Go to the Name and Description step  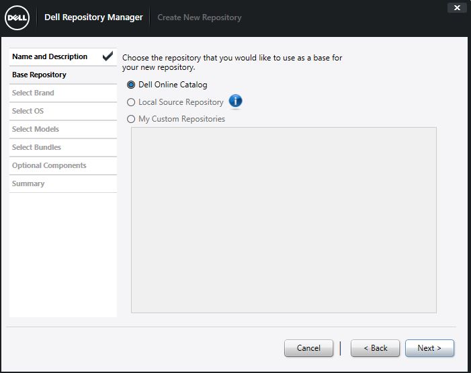(x=63, y=57)
